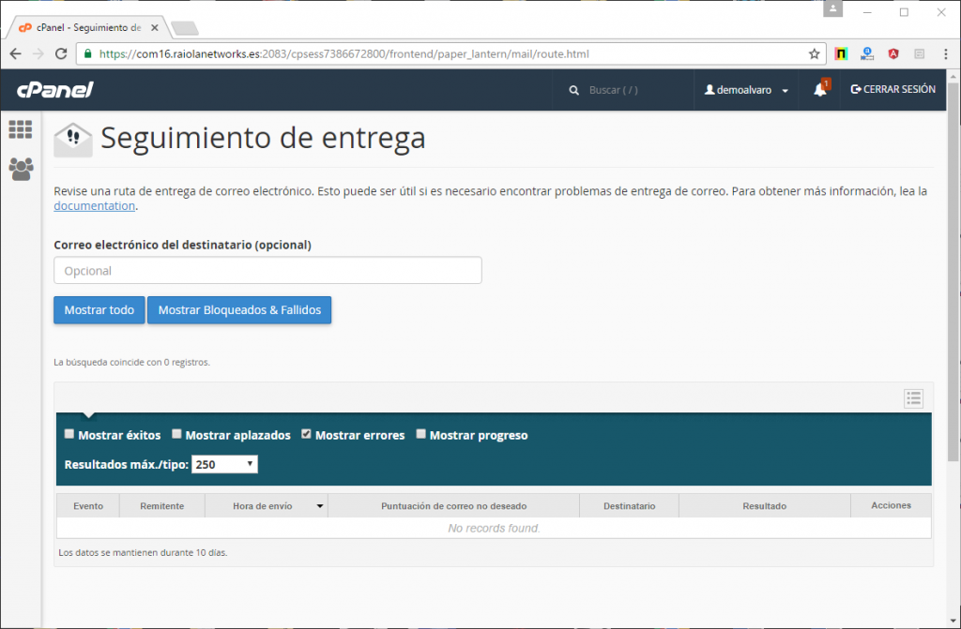Screen dimensions: 961x629
Task: Open the Resultados máx./tipo dropdown
Action: [x=224, y=464]
